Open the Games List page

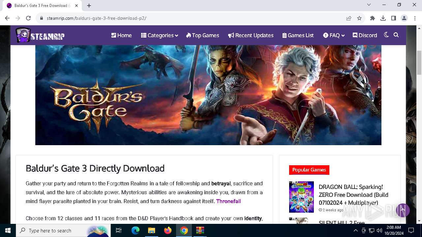click(x=298, y=35)
